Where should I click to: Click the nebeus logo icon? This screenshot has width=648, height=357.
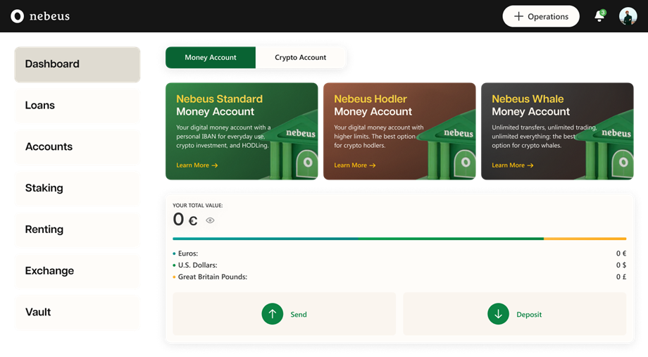(17, 16)
